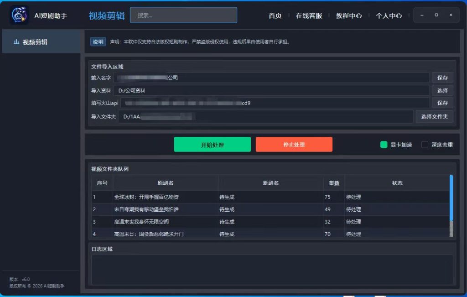Close the AI短剧助手 window
467x297 pixels.
click(451, 15)
